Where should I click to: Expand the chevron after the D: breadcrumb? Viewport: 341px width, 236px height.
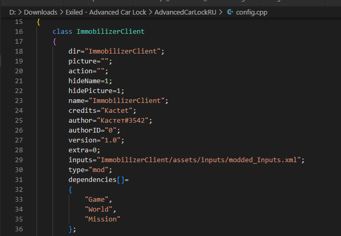pyautogui.click(x=20, y=12)
